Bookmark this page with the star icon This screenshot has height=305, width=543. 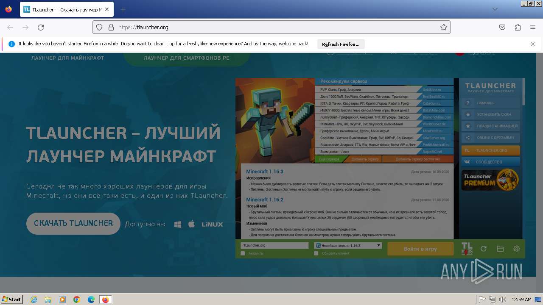coord(444,27)
